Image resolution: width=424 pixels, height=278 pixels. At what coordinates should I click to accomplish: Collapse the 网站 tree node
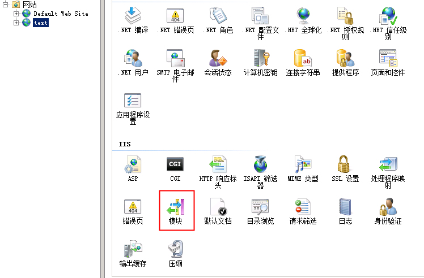point(6,5)
